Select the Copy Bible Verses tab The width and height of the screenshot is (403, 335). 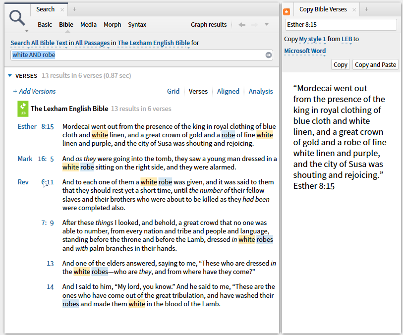pyautogui.click(x=323, y=9)
